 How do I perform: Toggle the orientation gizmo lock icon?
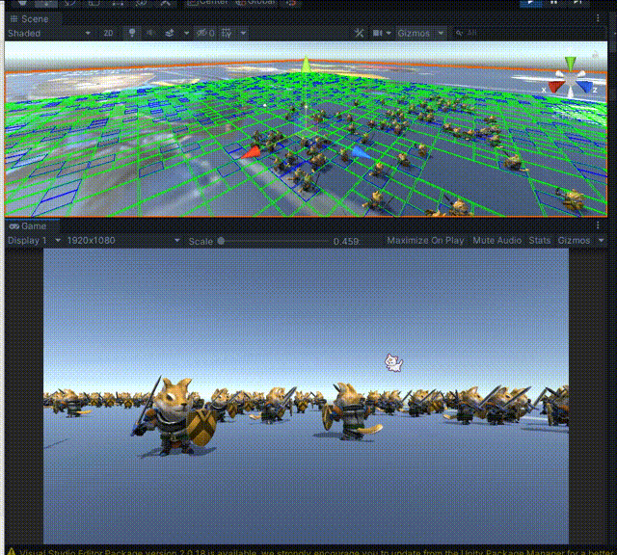coord(596,55)
